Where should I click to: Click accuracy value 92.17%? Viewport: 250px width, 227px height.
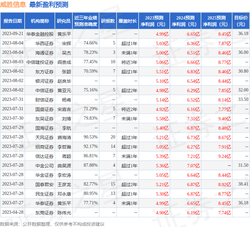point(91,146)
